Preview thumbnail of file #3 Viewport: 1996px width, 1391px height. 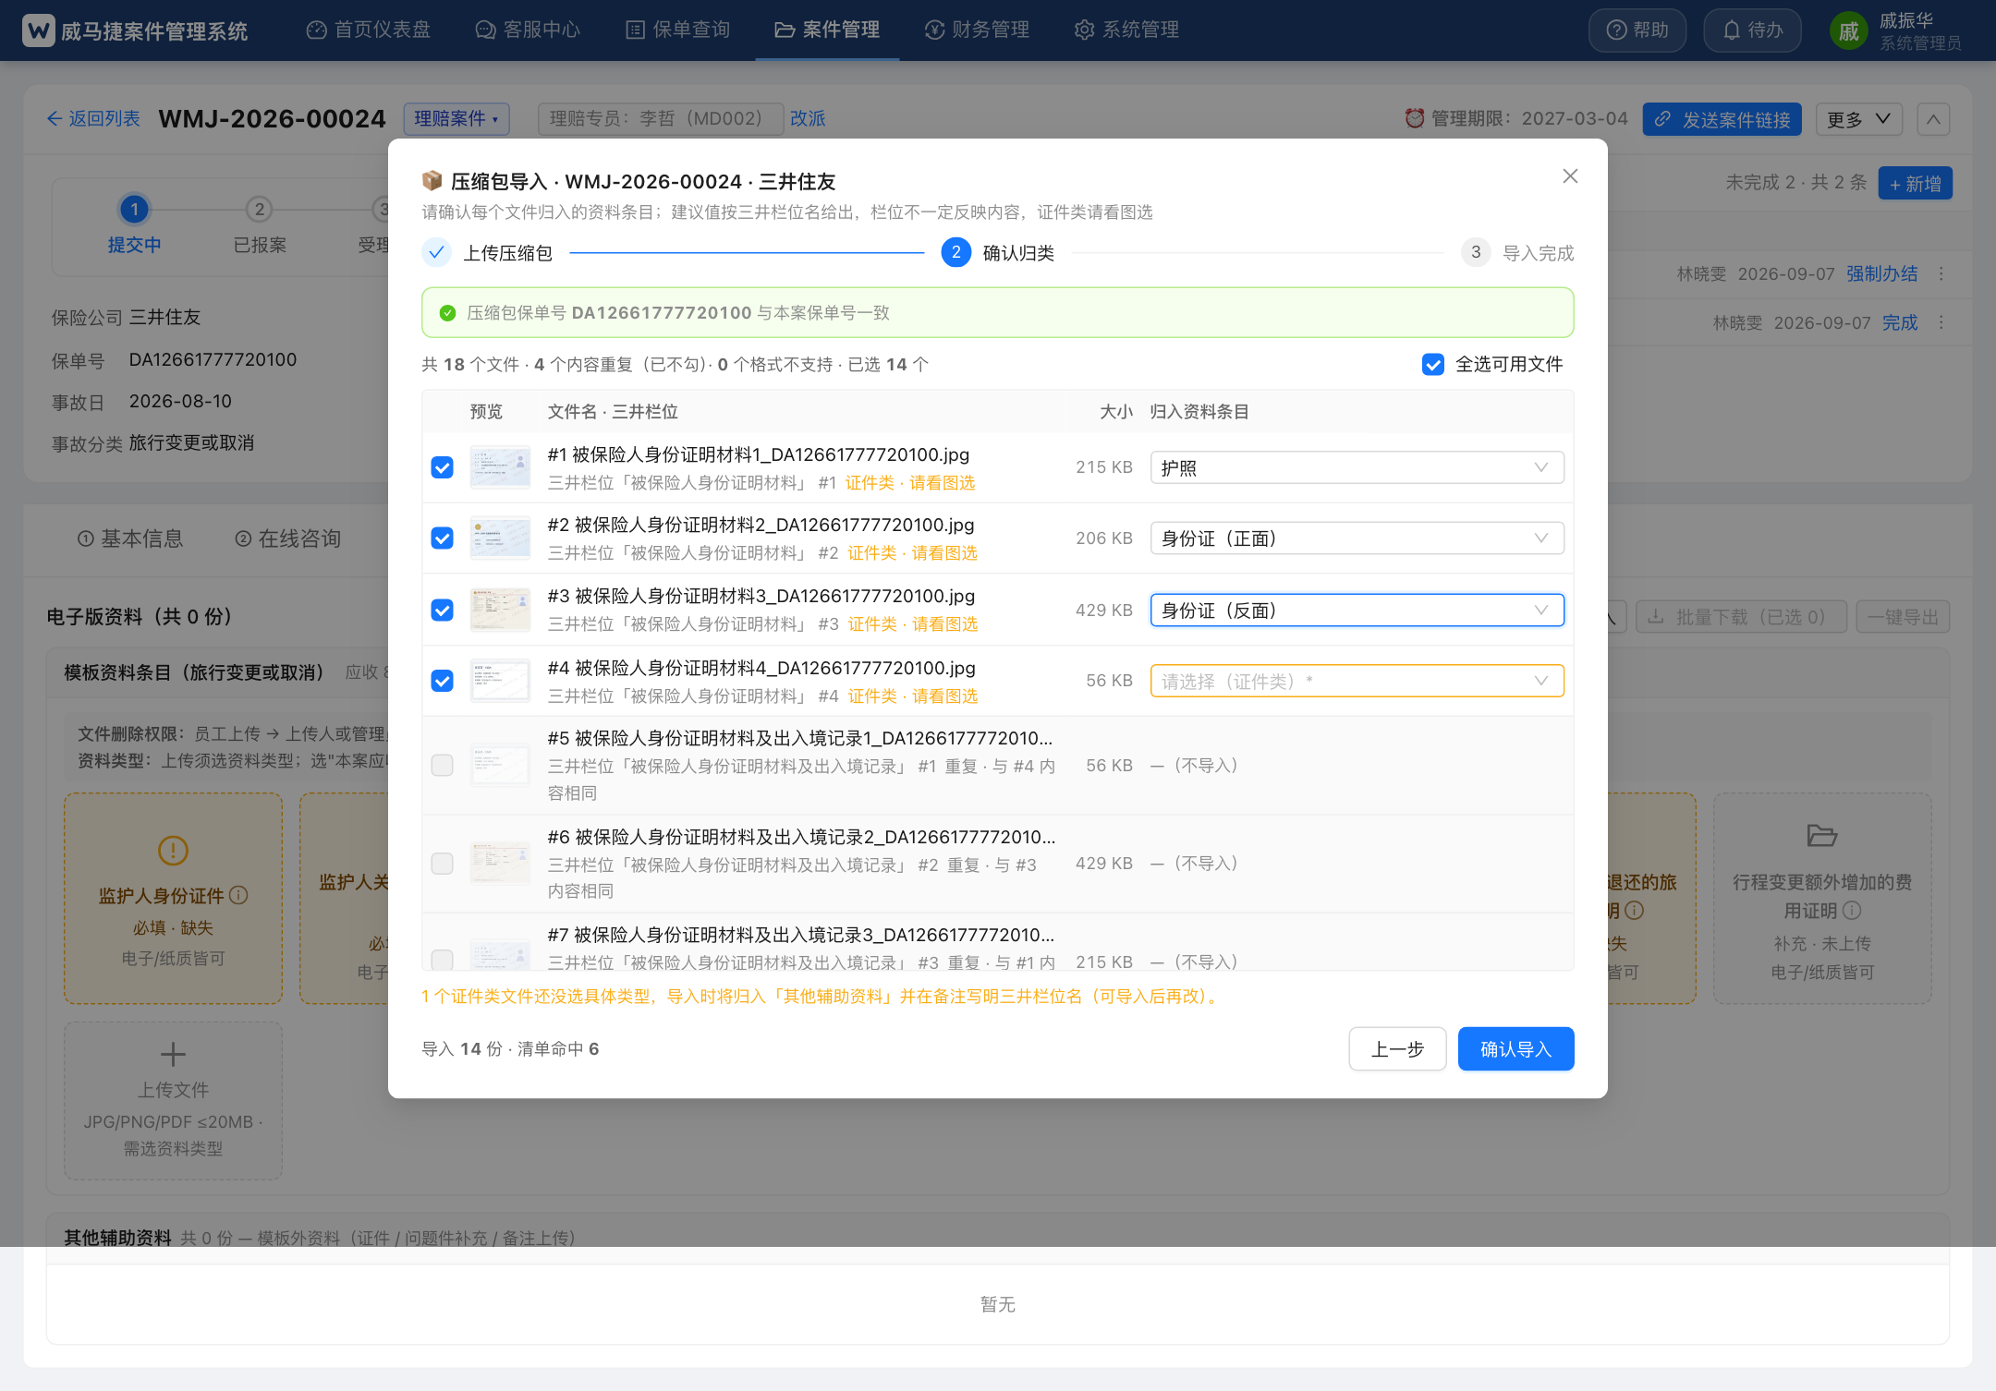point(500,611)
